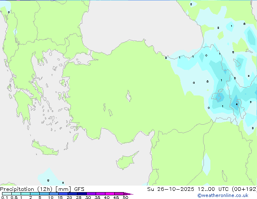257x199 pixels.
Task: Click the '12..00 UTC' time text
Action: (213, 189)
